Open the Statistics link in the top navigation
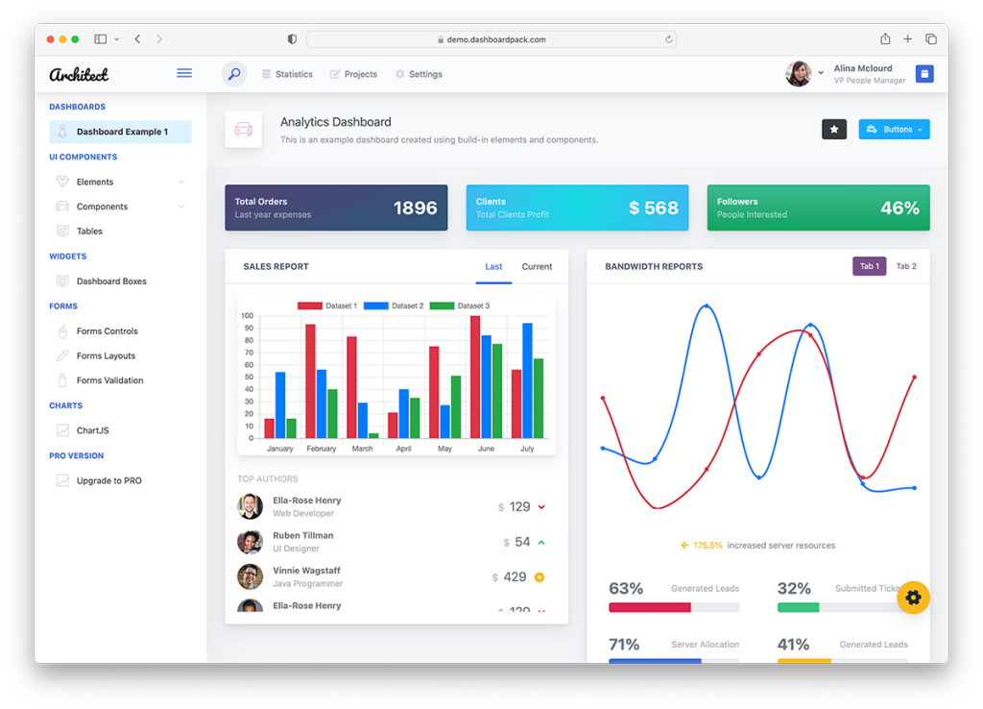The height and width of the screenshot is (709, 983). click(x=288, y=74)
